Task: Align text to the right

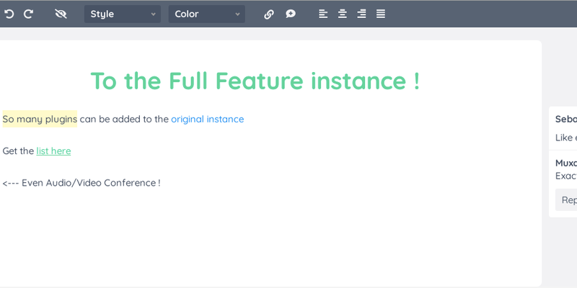Action: pos(361,14)
